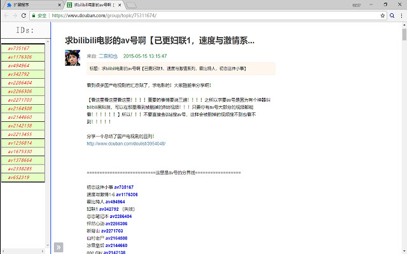Select av1675330 in the IDs sidebar list
Viewport: 407px width, 254px height.
coord(23,151)
